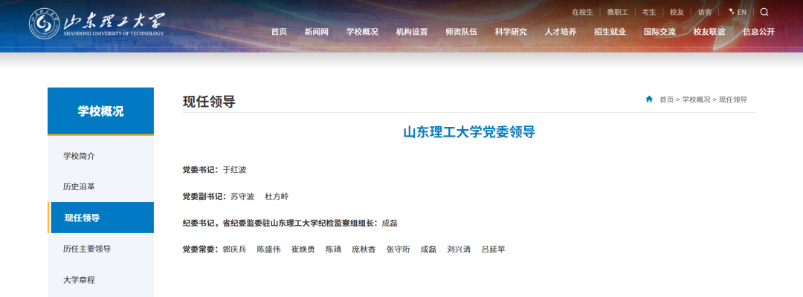Click the name 杜方岭
803x297 pixels.
[x=277, y=196]
